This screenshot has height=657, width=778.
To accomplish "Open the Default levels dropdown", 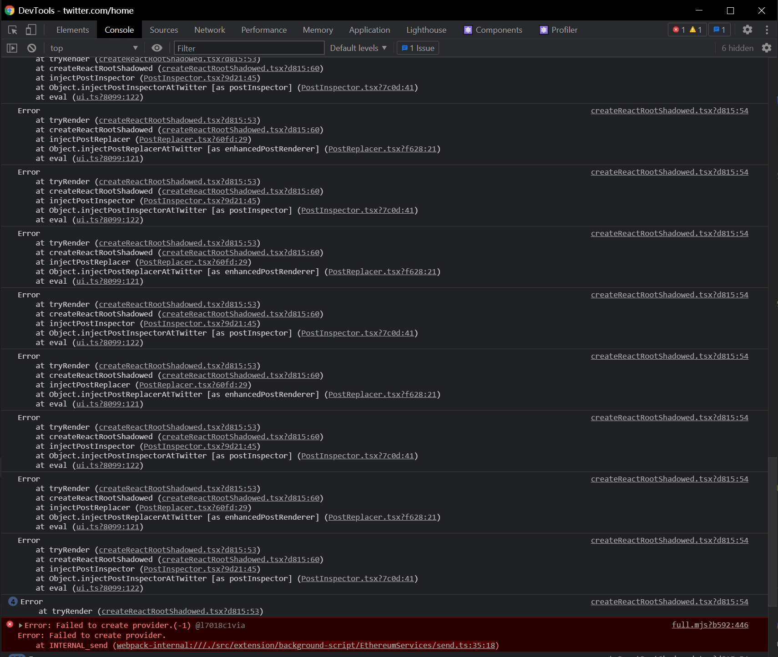I will click(359, 48).
